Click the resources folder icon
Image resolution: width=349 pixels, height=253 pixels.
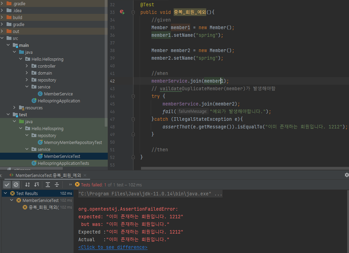coord(21,108)
